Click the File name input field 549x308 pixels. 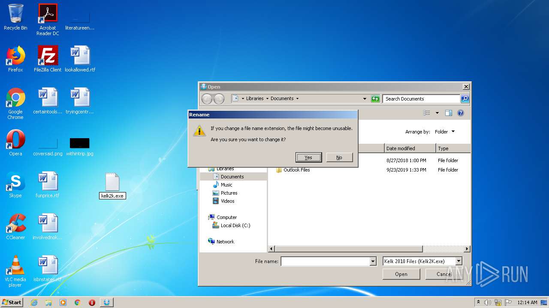pyautogui.click(x=326, y=261)
